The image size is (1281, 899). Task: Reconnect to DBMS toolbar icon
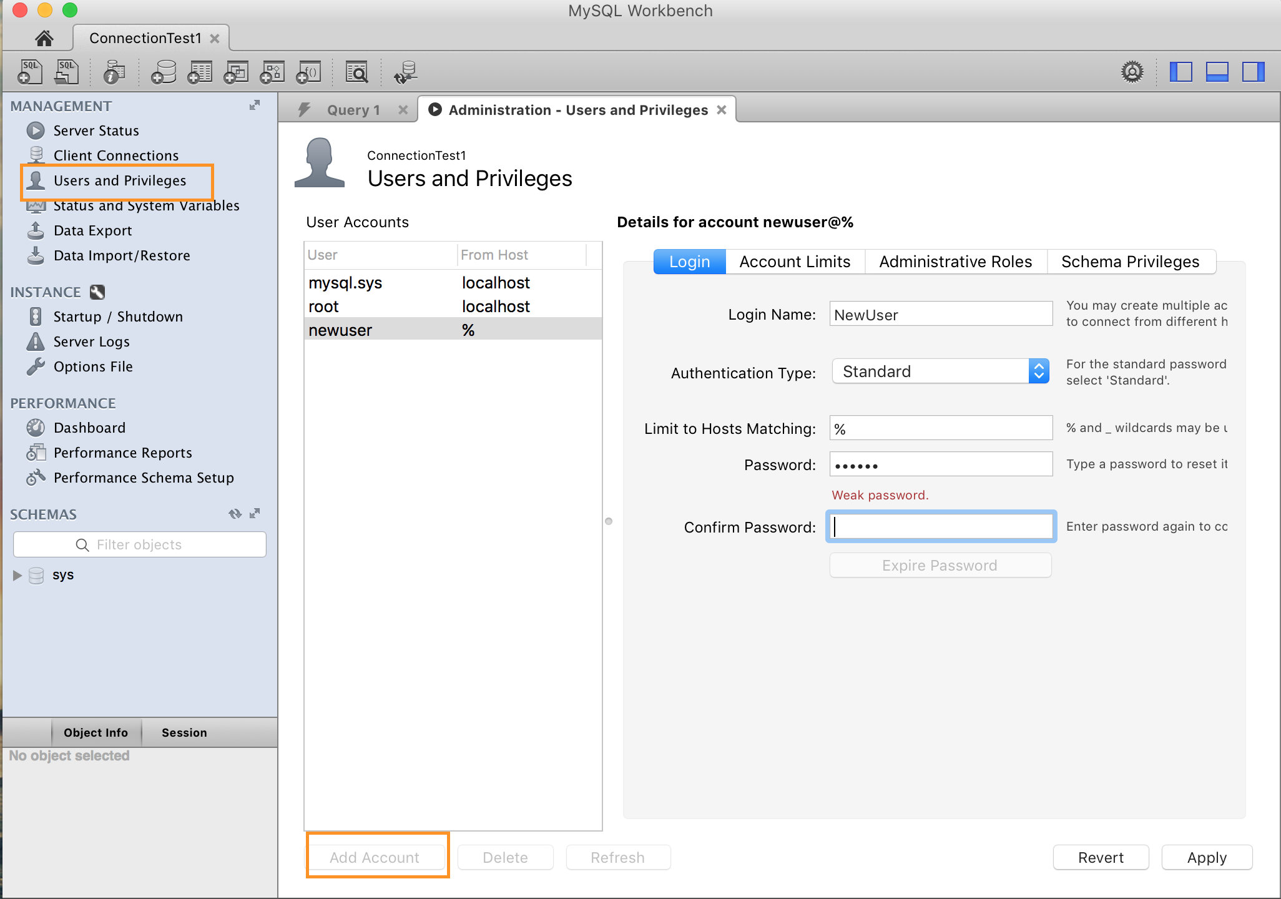[406, 72]
